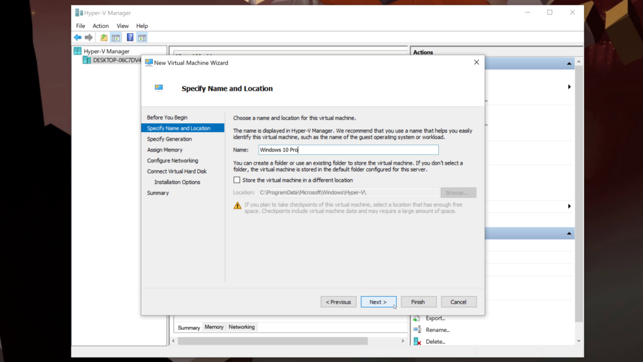Click the Export action link
This screenshot has height=362, width=643.
pos(436,318)
